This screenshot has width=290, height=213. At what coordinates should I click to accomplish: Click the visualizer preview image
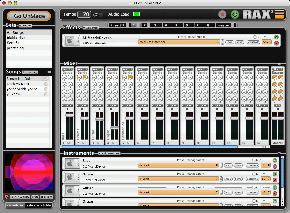click(x=29, y=172)
